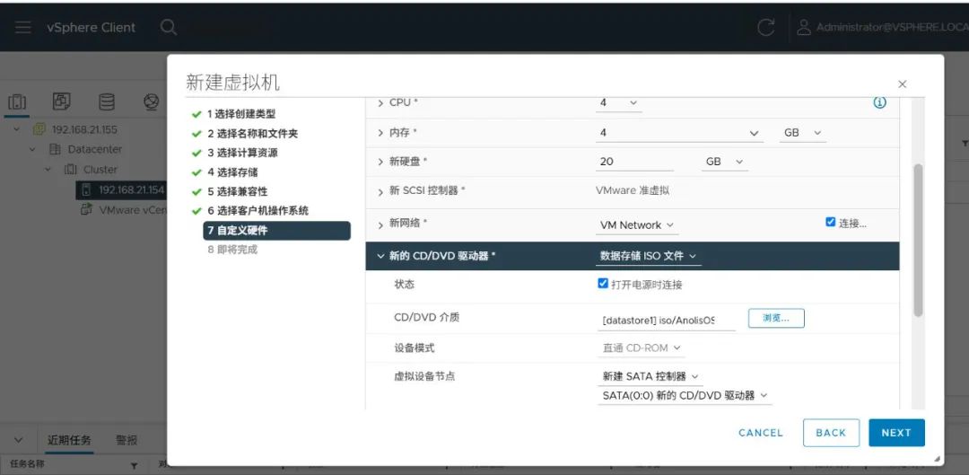Screen dimensions: 969x475
Task: Click the search magnifier icon
Action: click(168, 27)
